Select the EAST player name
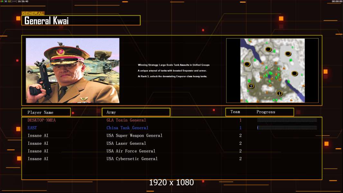This screenshot has width=343, height=193. click(32, 128)
